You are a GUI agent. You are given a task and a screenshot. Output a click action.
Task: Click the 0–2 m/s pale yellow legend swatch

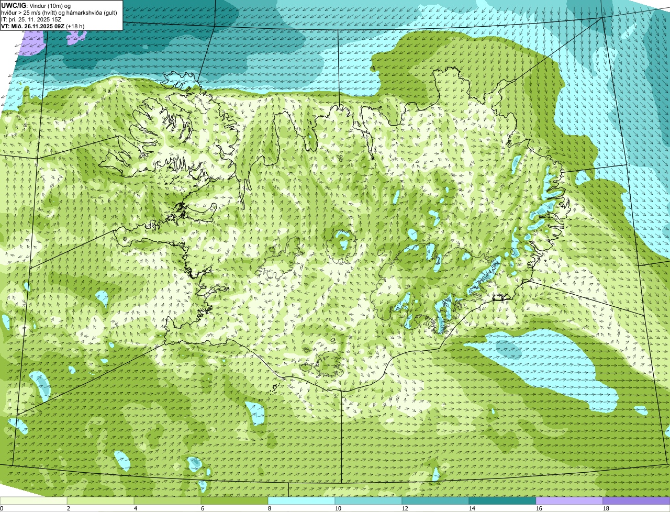click(33, 500)
